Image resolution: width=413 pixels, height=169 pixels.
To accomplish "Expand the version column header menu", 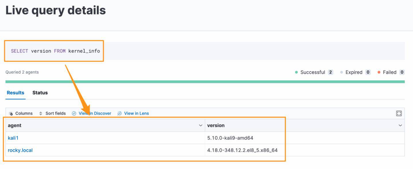I will pyautogui.click(x=400, y=126).
